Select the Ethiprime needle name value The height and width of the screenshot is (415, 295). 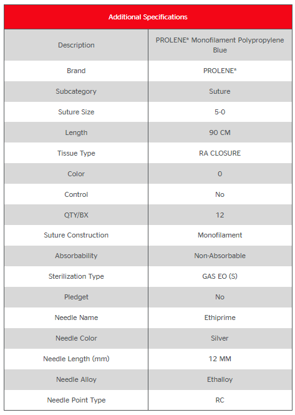[x=220, y=317]
